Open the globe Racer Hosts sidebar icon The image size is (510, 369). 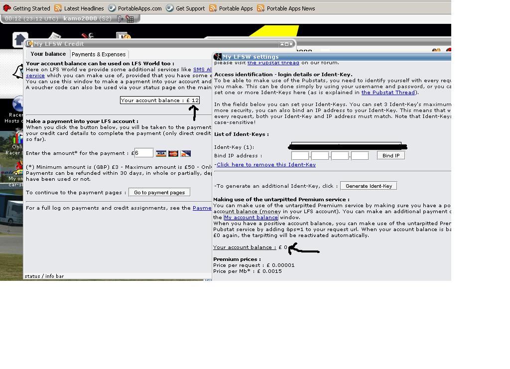click(x=18, y=104)
